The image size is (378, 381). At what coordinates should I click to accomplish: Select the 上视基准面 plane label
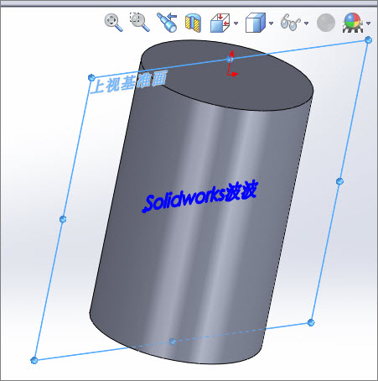(129, 82)
